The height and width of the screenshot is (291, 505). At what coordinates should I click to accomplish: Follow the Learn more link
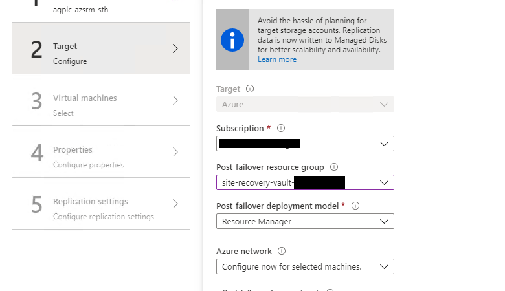tap(277, 59)
